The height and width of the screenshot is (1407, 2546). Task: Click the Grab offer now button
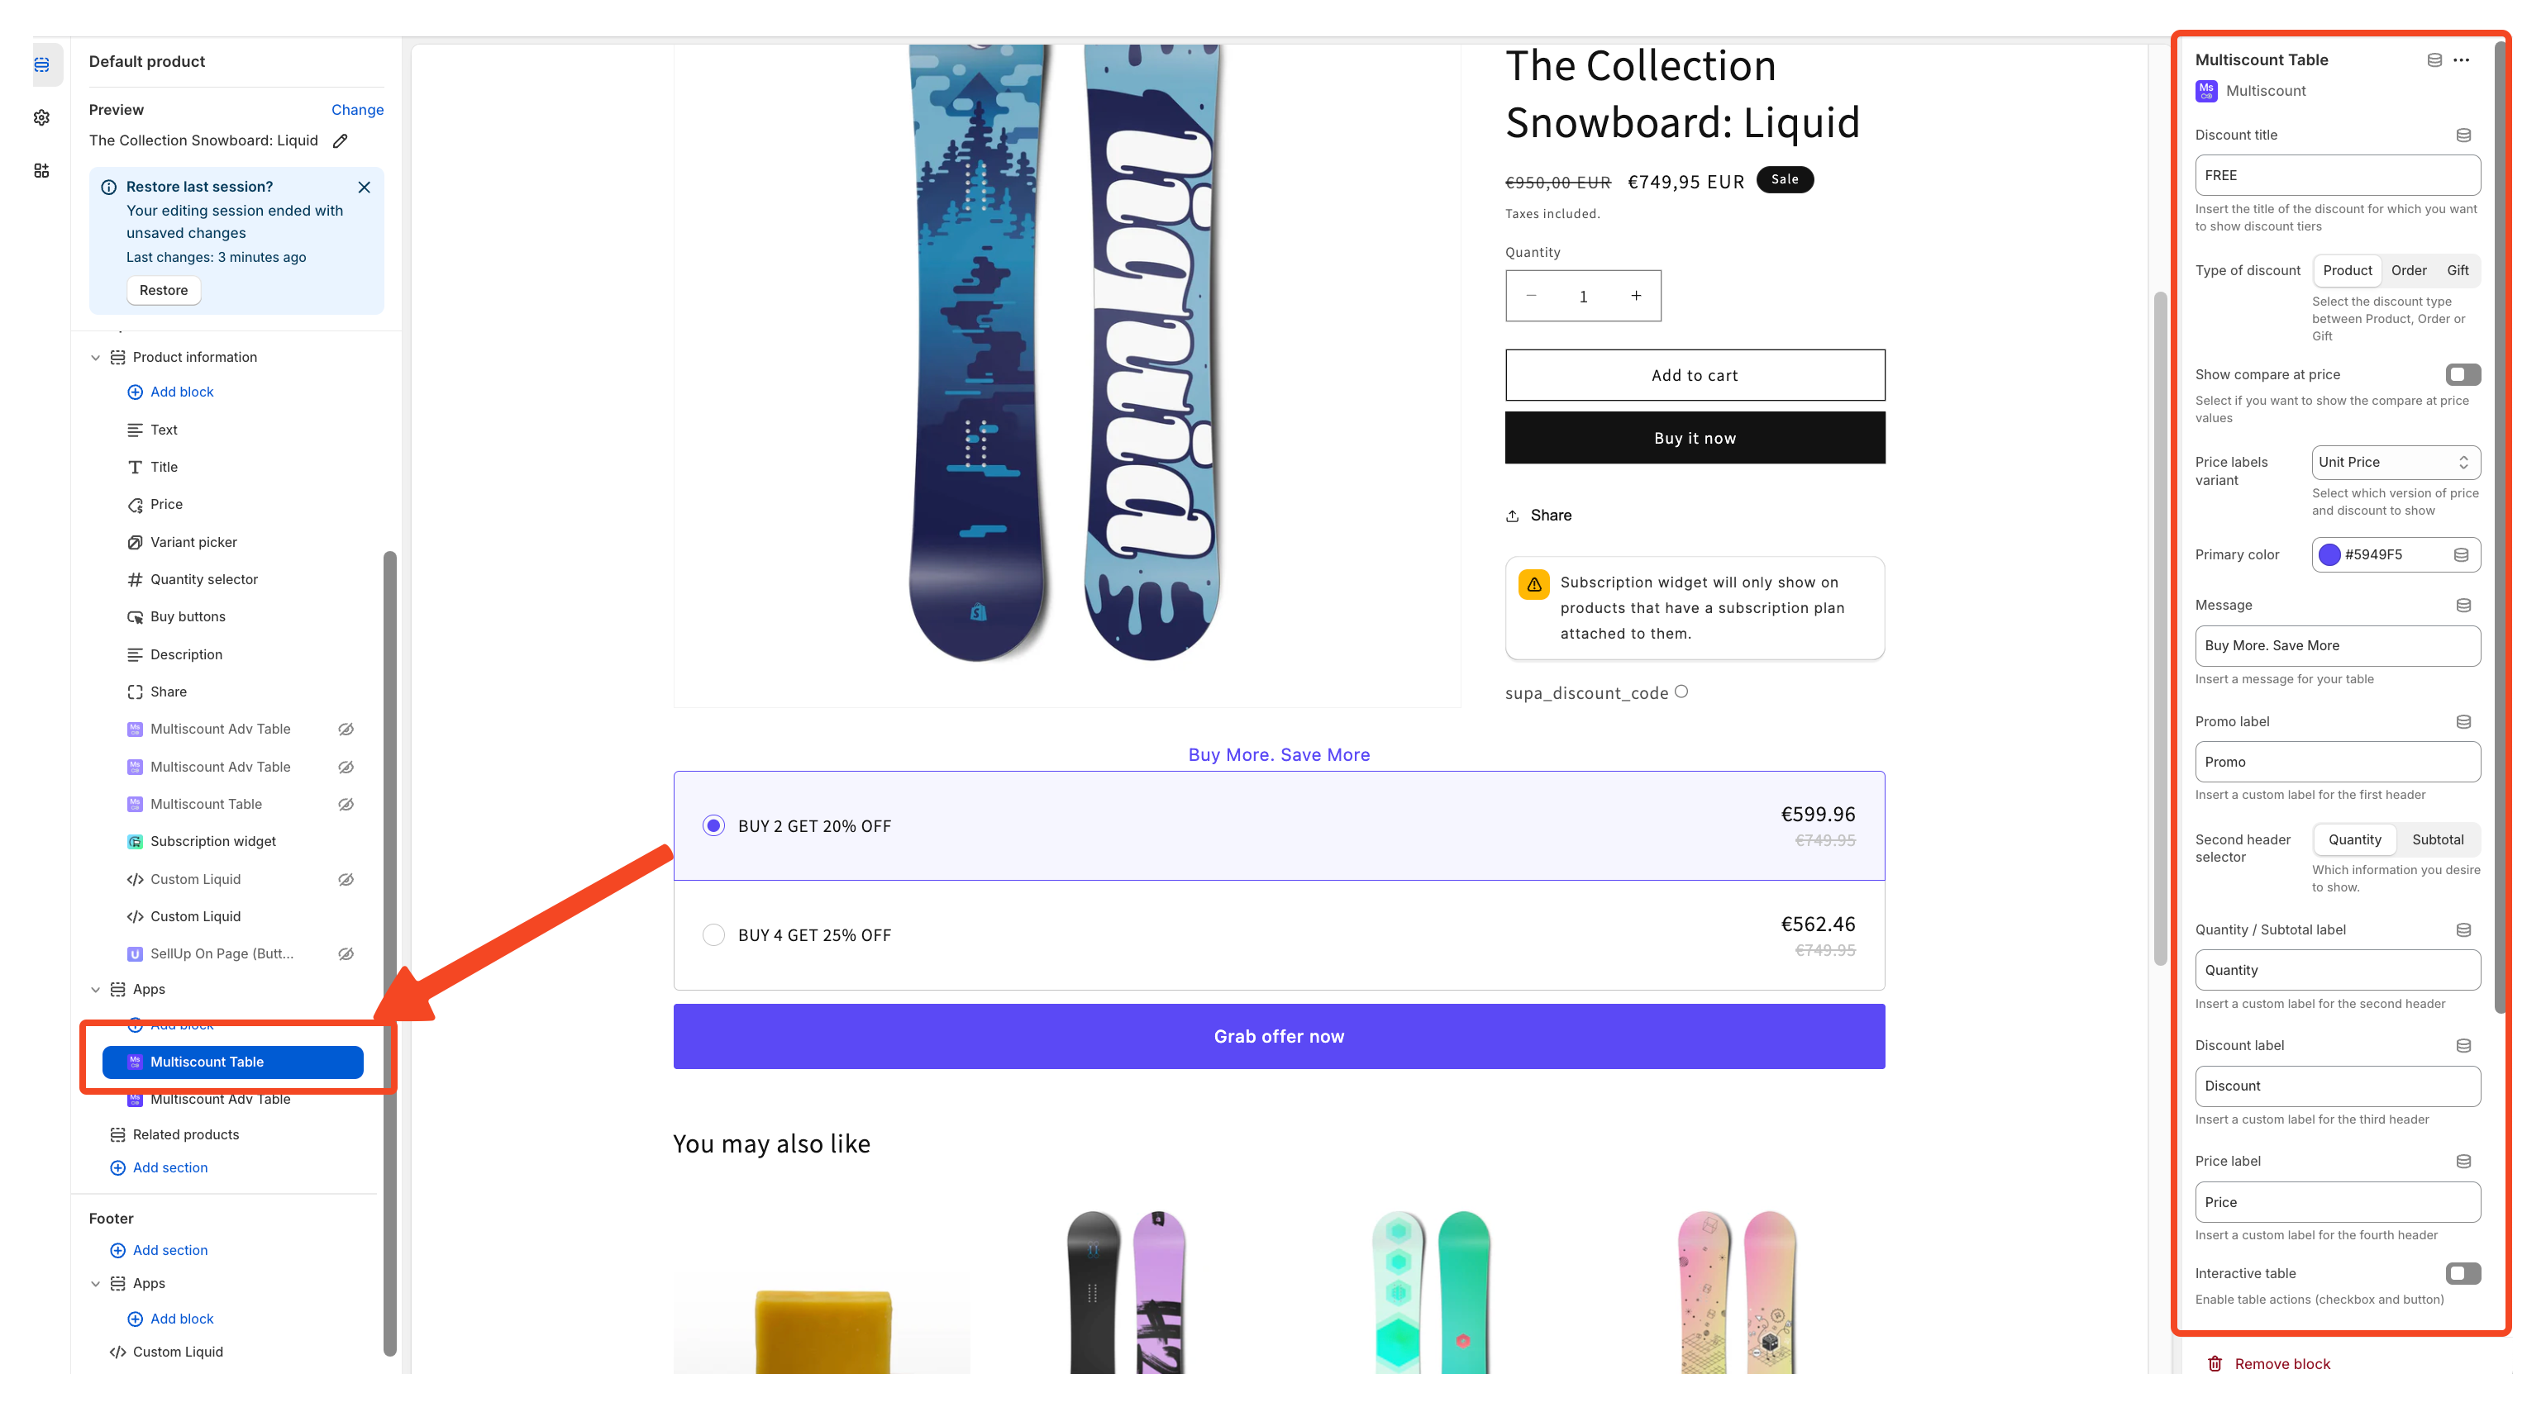click(1278, 1037)
